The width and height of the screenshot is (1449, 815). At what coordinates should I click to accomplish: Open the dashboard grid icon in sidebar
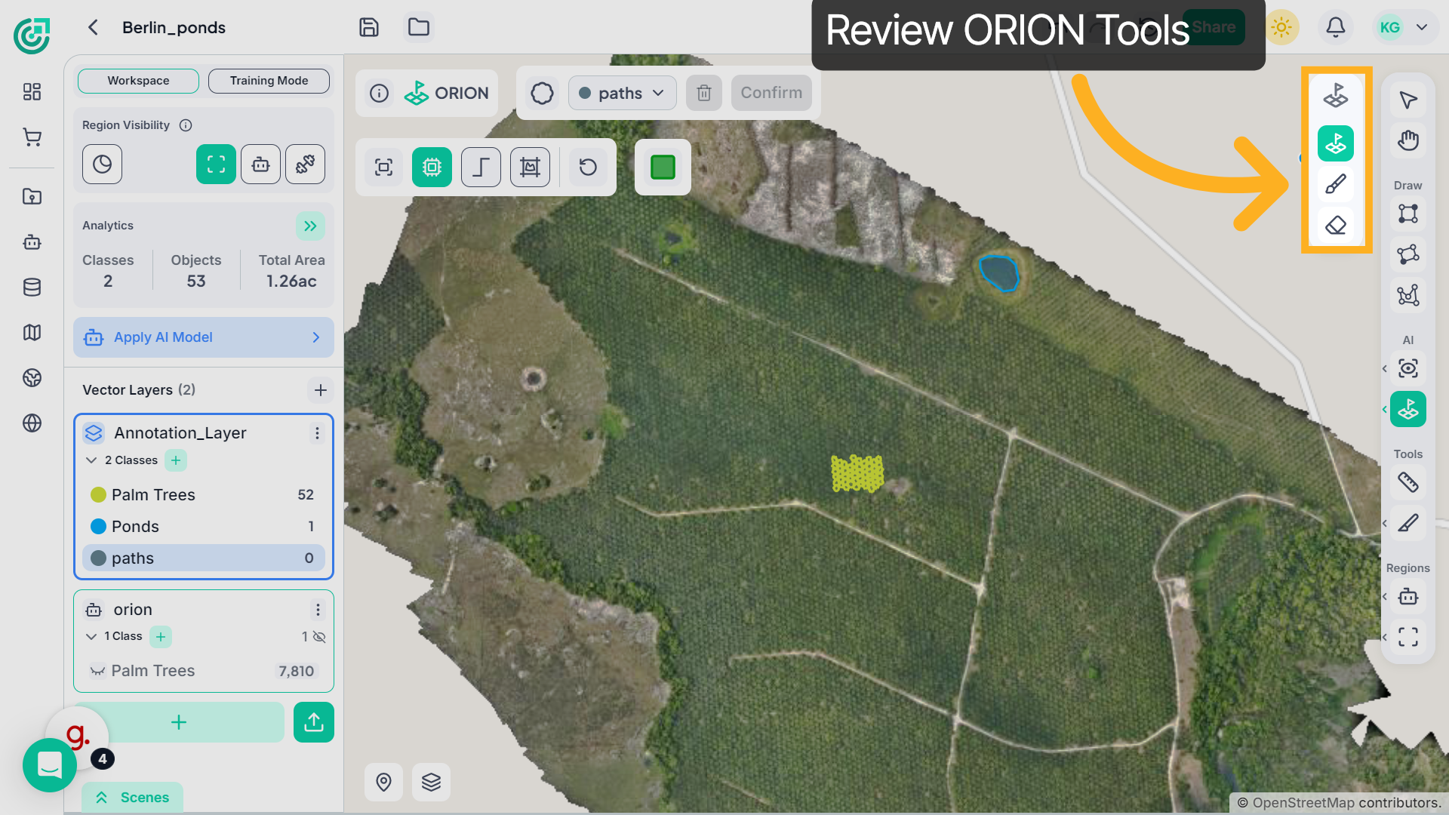click(32, 92)
